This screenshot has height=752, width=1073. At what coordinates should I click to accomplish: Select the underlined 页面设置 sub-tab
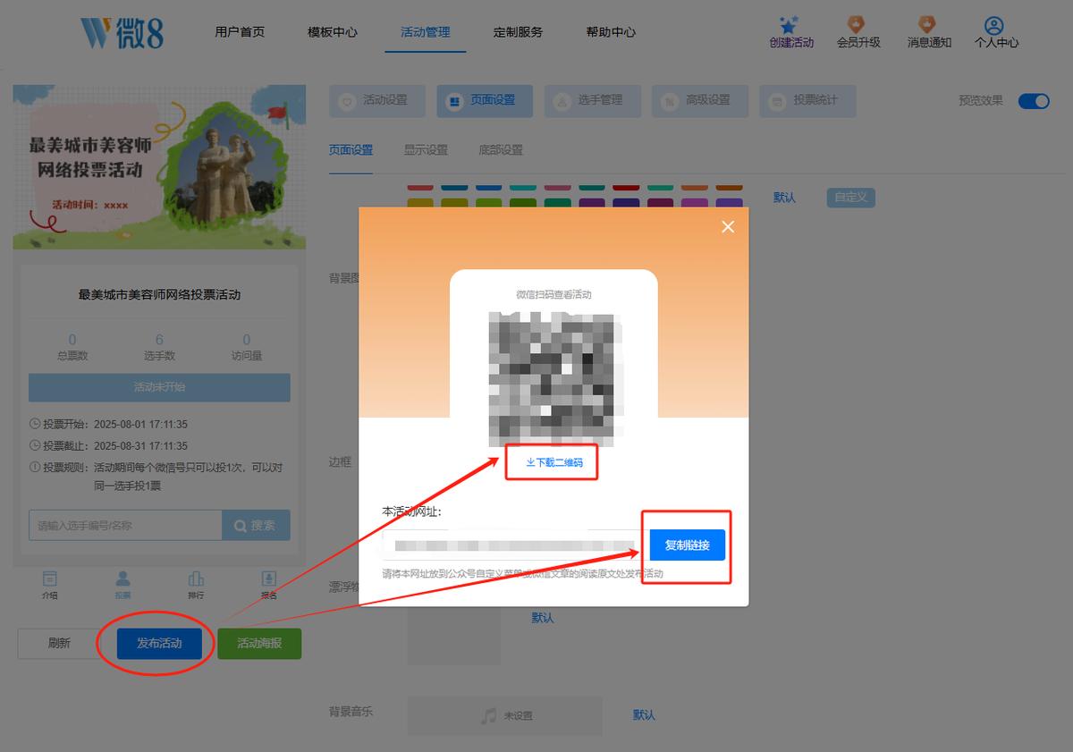pyautogui.click(x=351, y=150)
